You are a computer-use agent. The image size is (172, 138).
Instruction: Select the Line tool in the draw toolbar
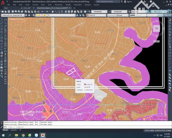(2, 20)
